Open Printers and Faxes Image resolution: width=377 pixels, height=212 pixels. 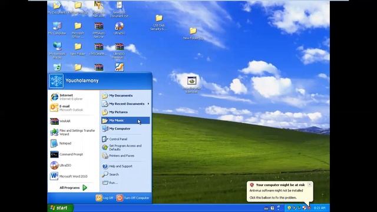coord(125,155)
